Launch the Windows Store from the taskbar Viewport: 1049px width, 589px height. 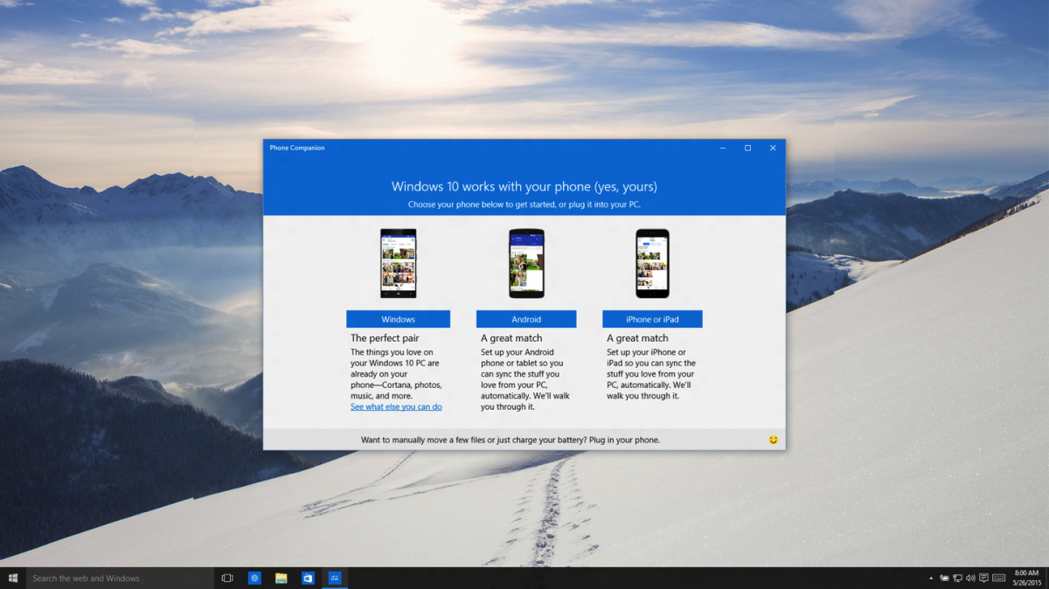(x=308, y=578)
